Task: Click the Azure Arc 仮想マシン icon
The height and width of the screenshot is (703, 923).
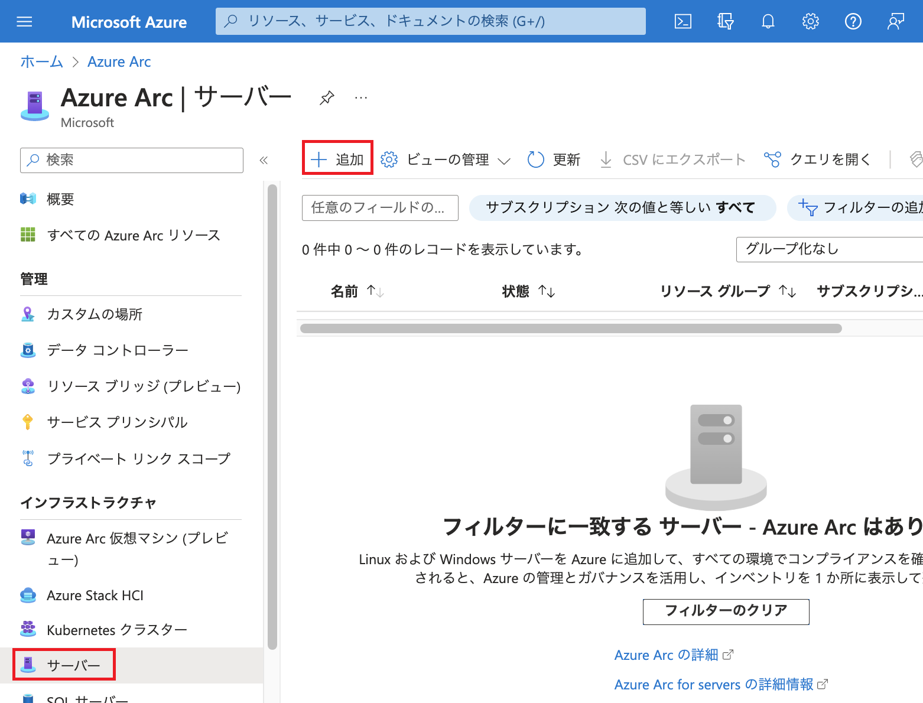Action: coord(28,537)
